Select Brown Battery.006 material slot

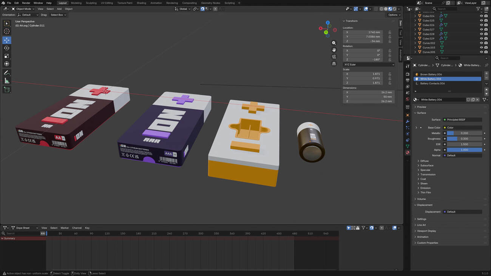point(431,74)
